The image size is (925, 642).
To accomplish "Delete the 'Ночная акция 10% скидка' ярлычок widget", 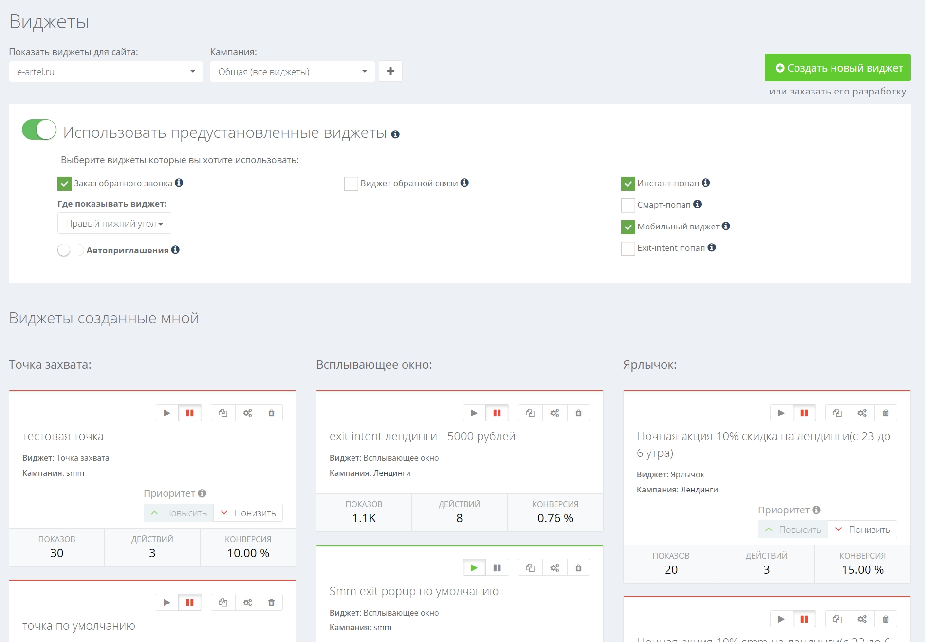I will [x=886, y=413].
